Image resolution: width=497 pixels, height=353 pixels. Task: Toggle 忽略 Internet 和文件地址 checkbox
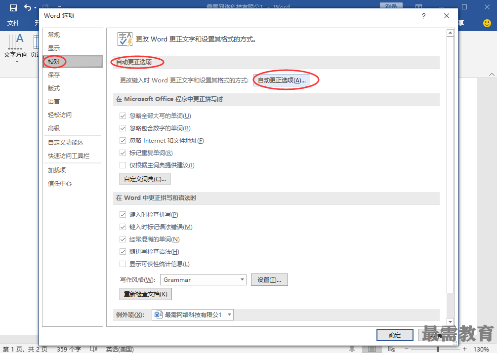pyautogui.click(x=123, y=141)
